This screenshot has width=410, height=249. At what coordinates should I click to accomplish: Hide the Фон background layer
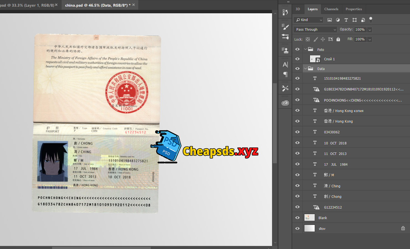coord(298,229)
